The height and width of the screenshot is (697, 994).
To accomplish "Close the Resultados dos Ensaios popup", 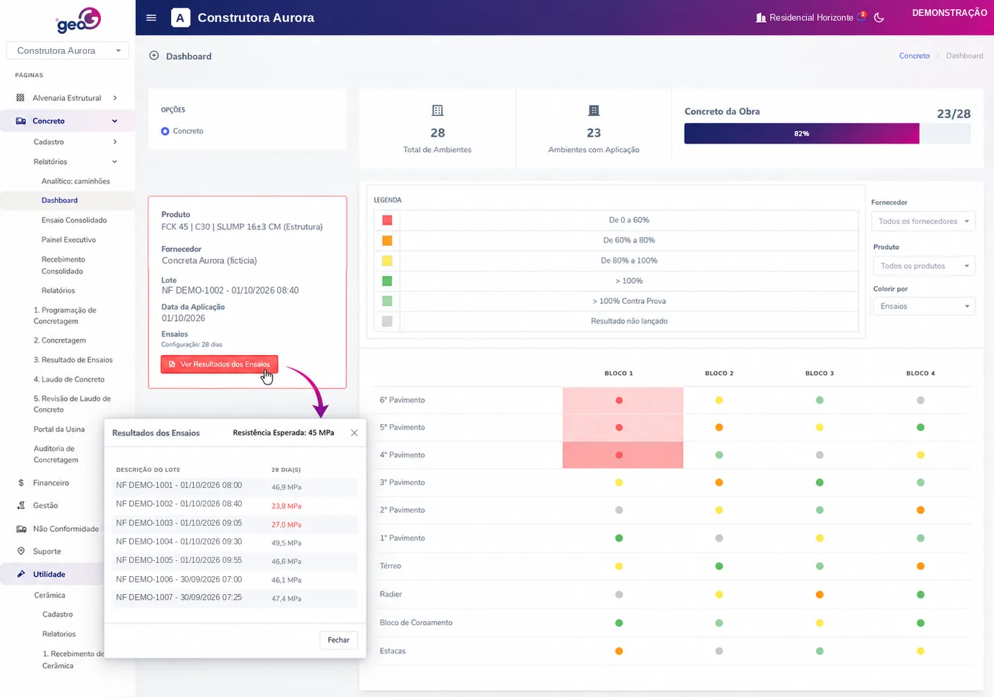I will click(x=354, y=433).
